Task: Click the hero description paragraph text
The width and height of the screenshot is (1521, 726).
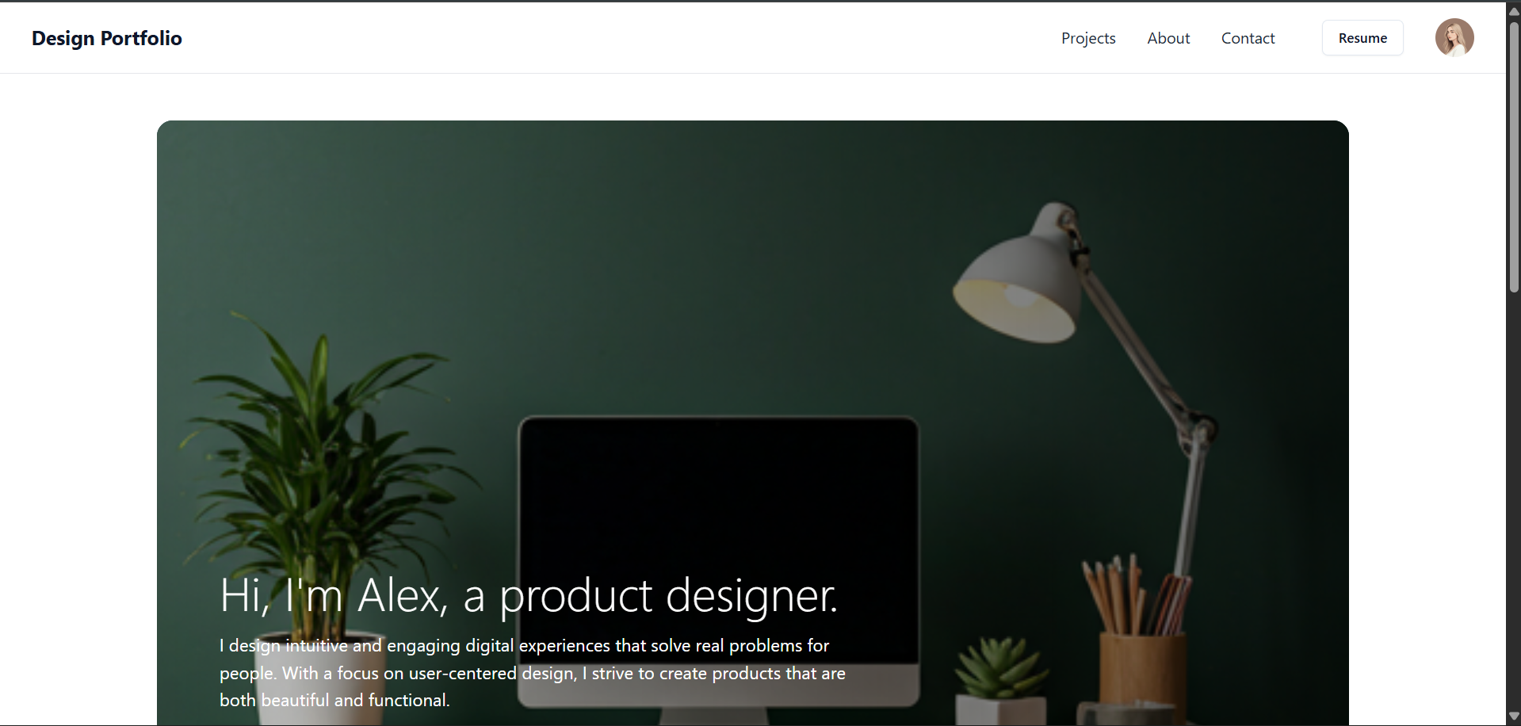Action: (x=533, y=673)
